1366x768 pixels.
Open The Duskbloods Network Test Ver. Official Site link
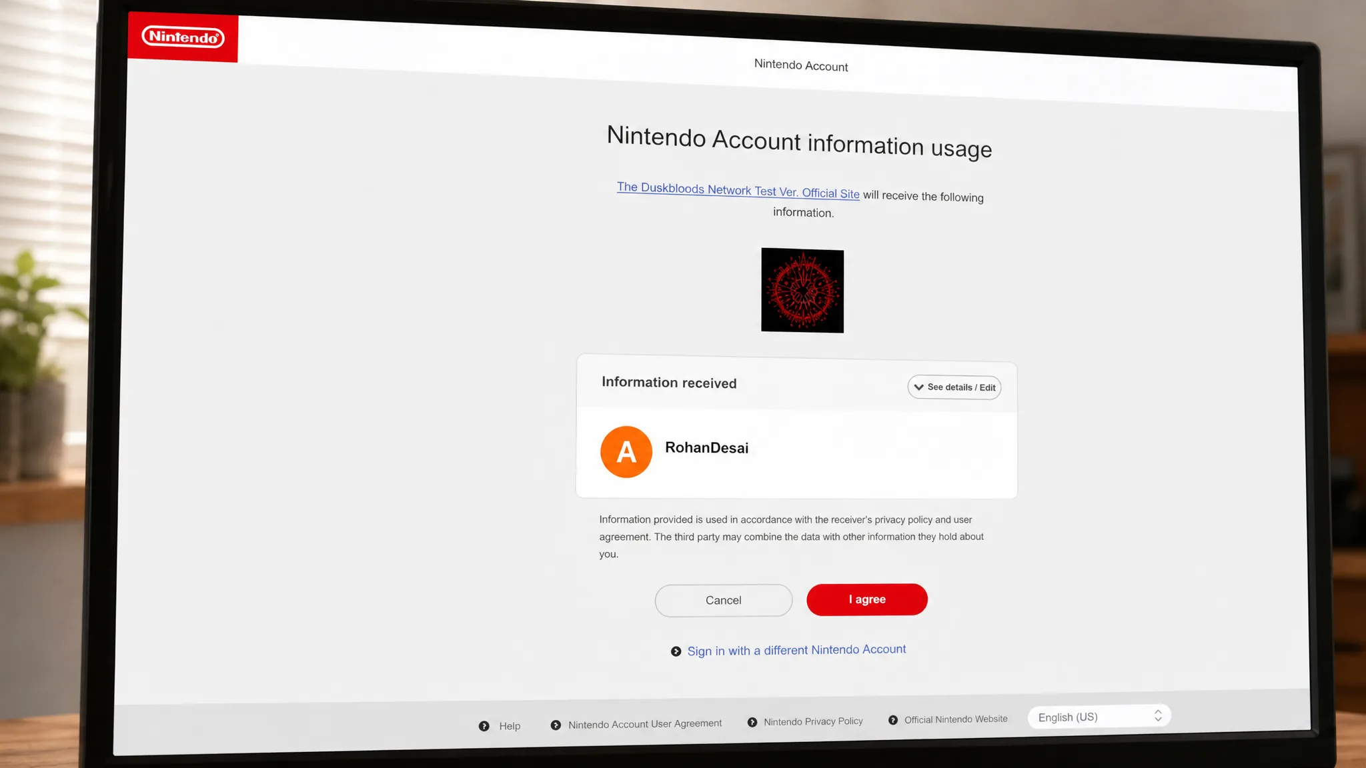(738, 190)
